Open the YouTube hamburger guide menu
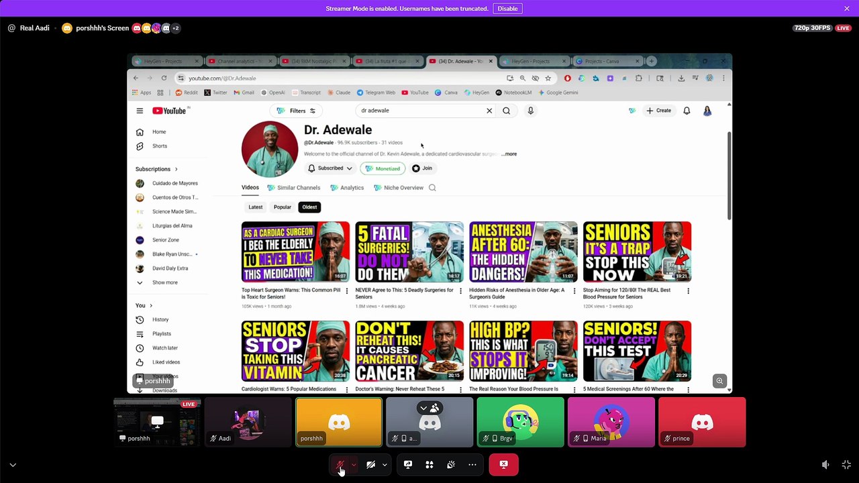This screenshot has height=483, width=859. click(x=140, y=111)
